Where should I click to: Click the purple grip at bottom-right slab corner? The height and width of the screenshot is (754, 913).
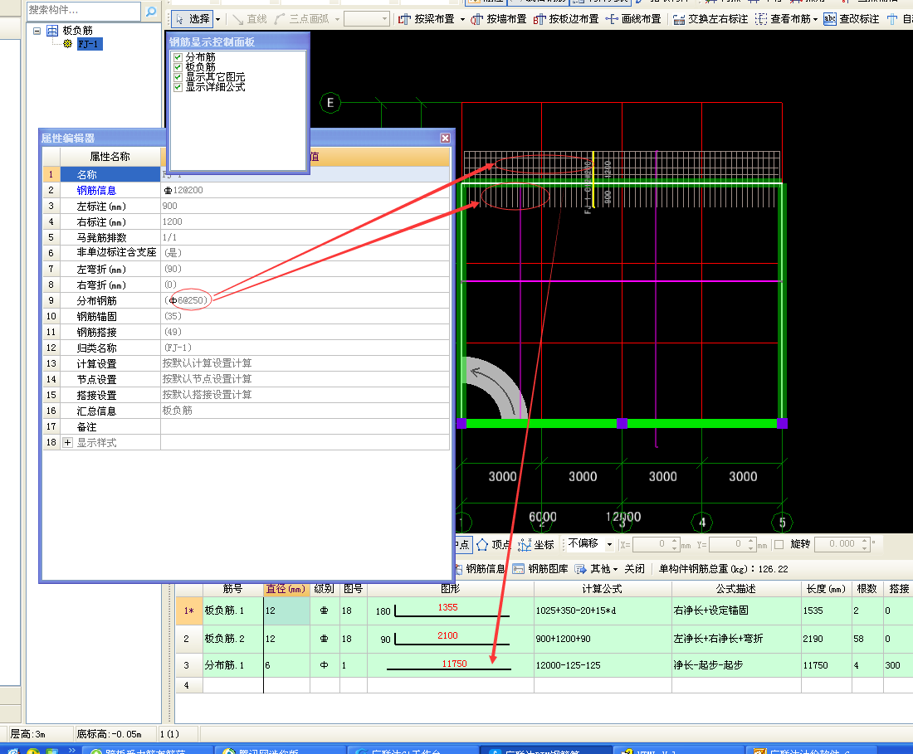click(782, 423)
